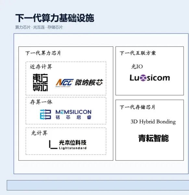Select the MEMSILICON wordmark
Screen dimensions: 189x195
click(73, 112)
